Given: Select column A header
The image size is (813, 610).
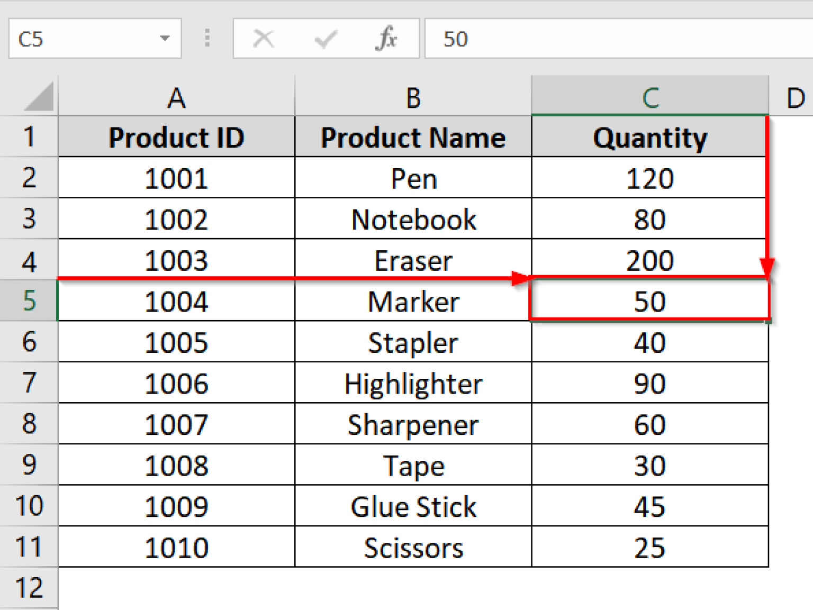Looking at the screenshot, I should click(x=176, y=97).
